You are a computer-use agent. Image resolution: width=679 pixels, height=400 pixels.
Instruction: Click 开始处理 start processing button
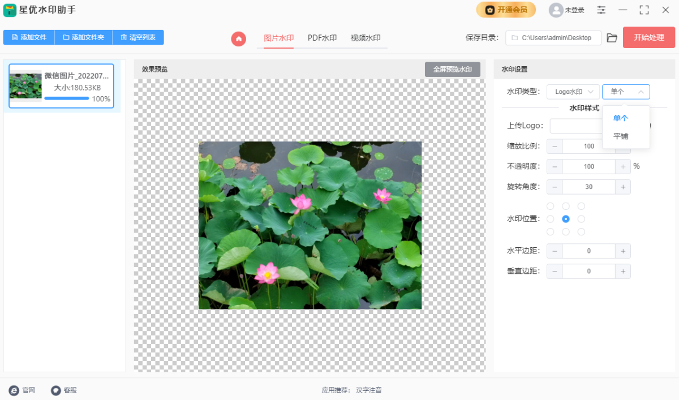tap(648, 38)
